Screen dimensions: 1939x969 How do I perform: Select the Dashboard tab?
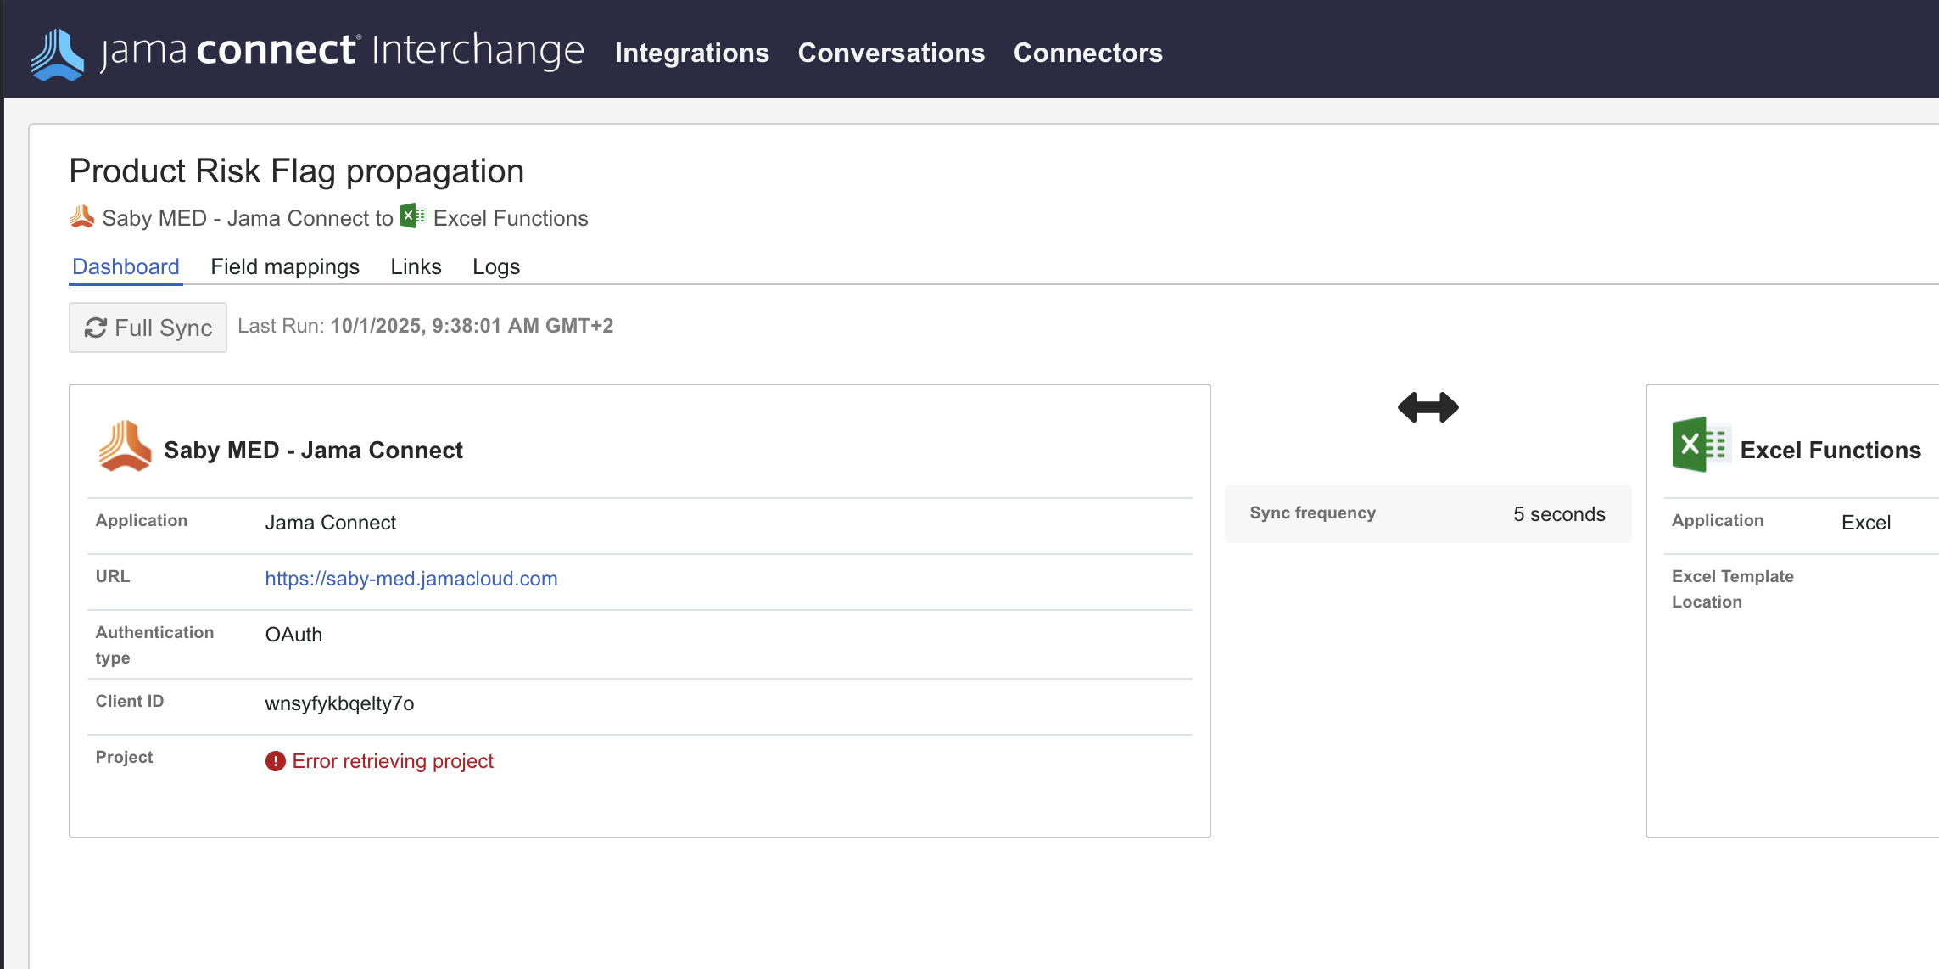125,266
